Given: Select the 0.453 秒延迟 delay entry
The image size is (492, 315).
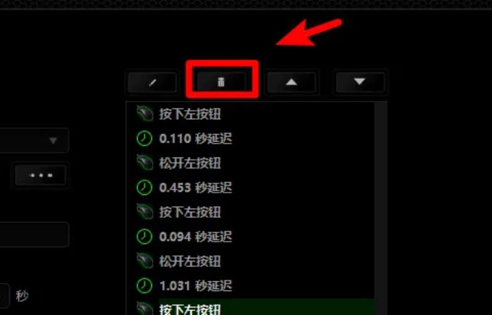Looking at the screenshot, I should [251, 187].
